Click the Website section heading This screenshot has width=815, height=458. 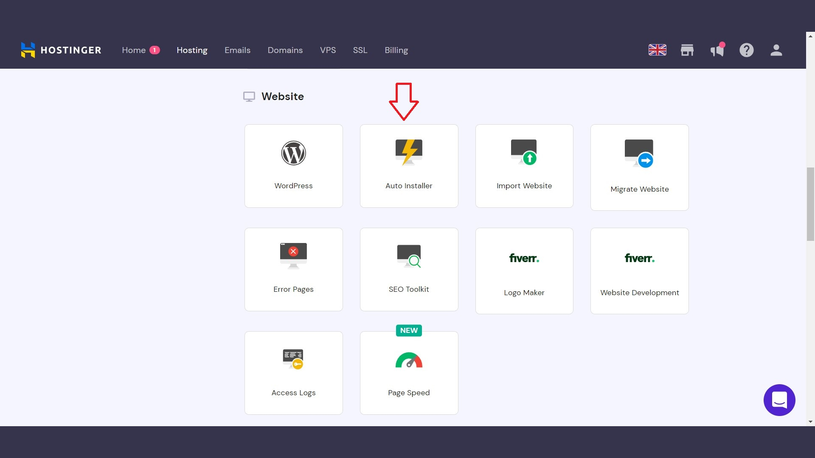[x=282, y=97]
